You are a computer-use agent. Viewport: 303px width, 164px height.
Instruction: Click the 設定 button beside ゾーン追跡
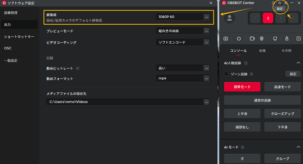293,74
